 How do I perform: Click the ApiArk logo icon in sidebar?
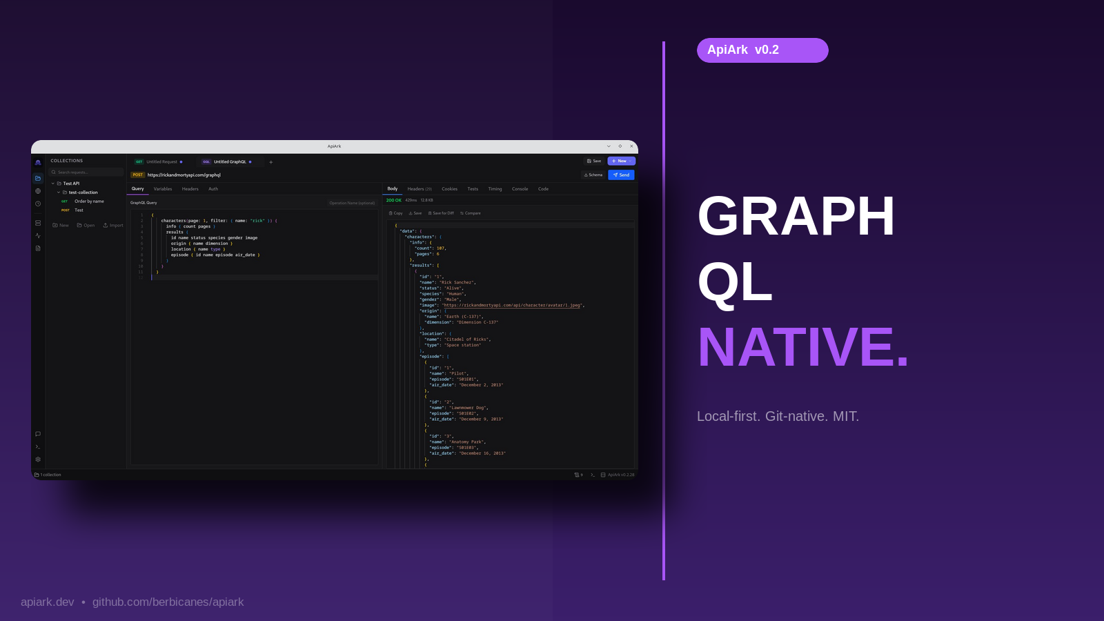[x=38, y=162]
